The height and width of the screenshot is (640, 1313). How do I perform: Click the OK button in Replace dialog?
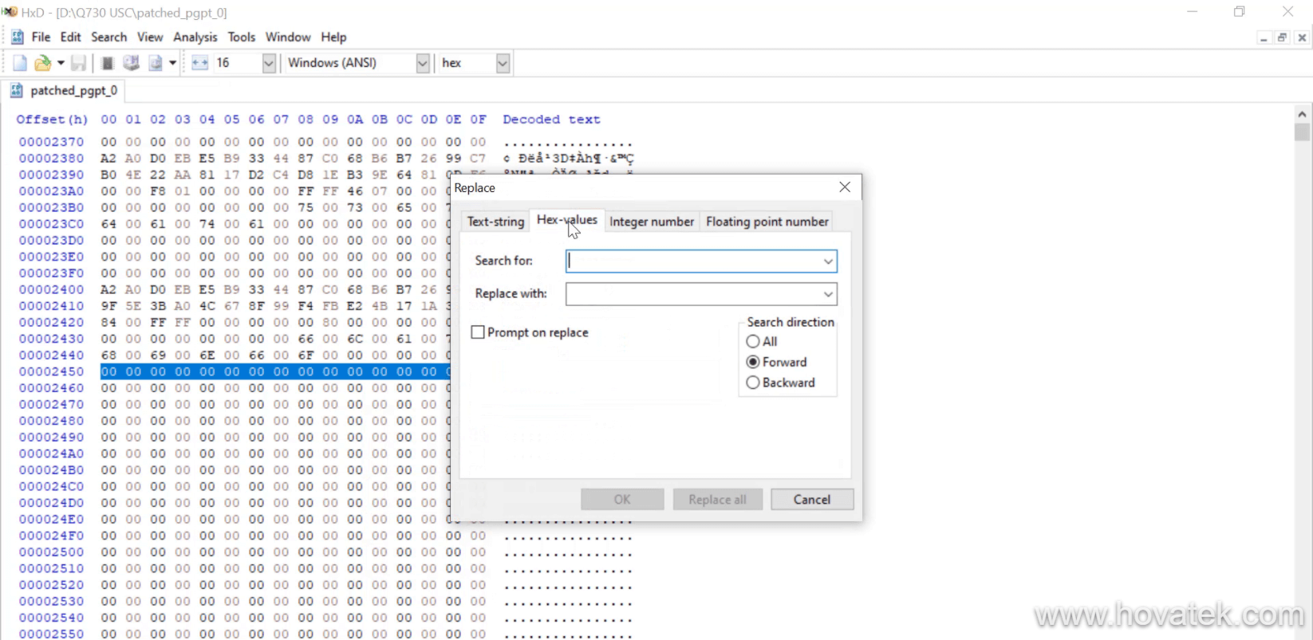[x=622, y=500]
